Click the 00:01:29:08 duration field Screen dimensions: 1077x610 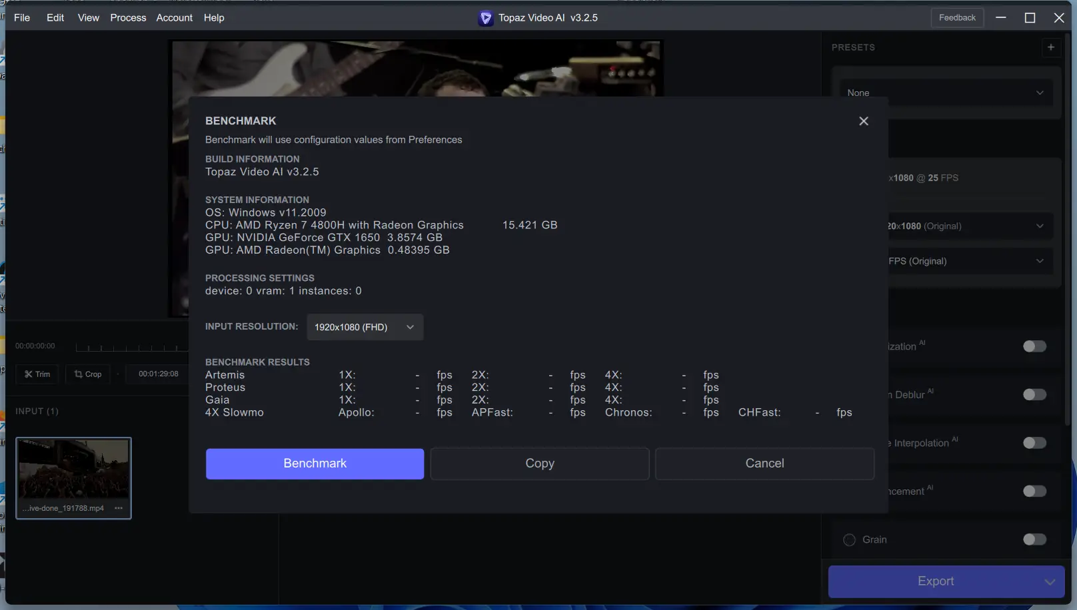click(158, 374)
